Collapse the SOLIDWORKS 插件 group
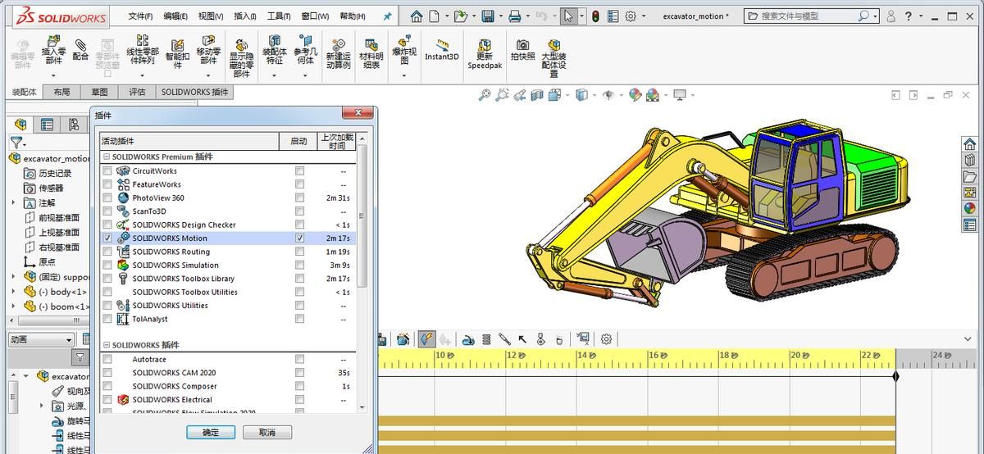 tap(107, 345)
